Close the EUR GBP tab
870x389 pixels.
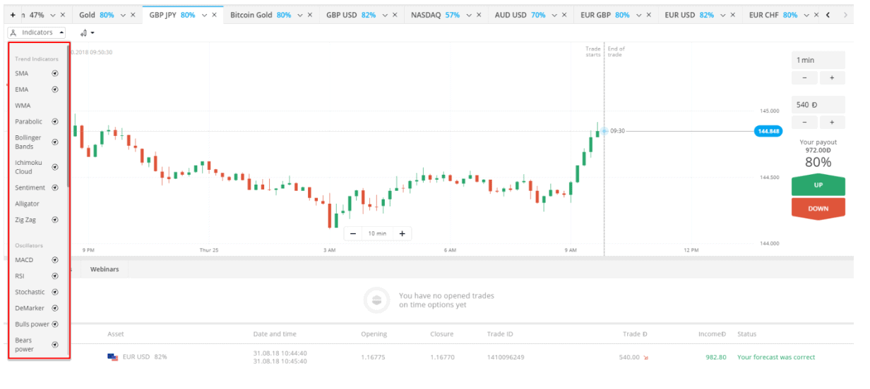[x=648, y=15]
